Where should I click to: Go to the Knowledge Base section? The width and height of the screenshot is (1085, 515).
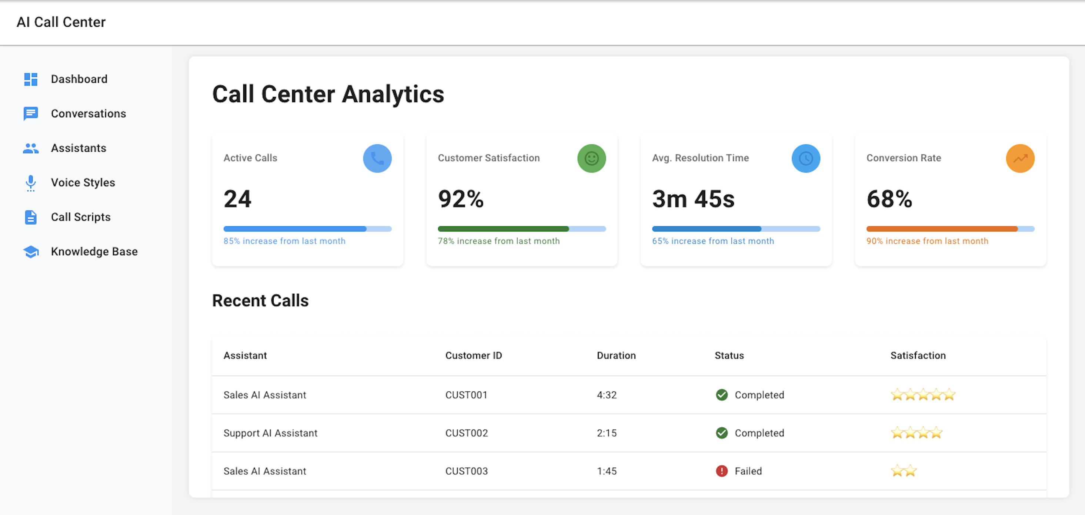click(x=94, y=252)
